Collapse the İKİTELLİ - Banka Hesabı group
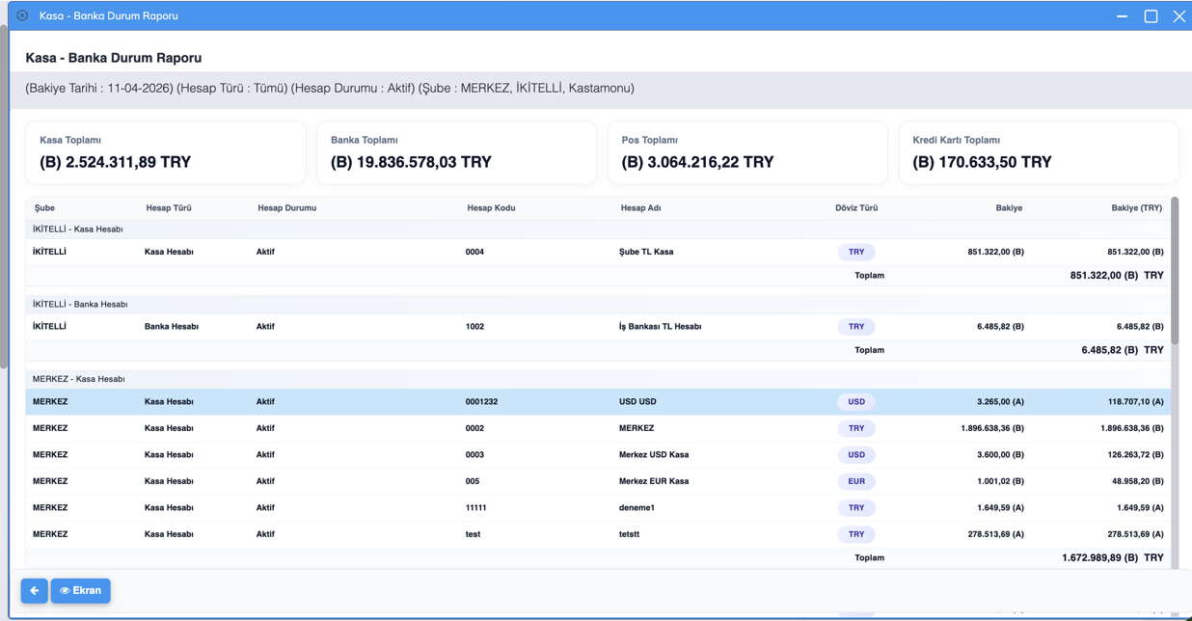Screen dimensions: 1192x621 80,305
